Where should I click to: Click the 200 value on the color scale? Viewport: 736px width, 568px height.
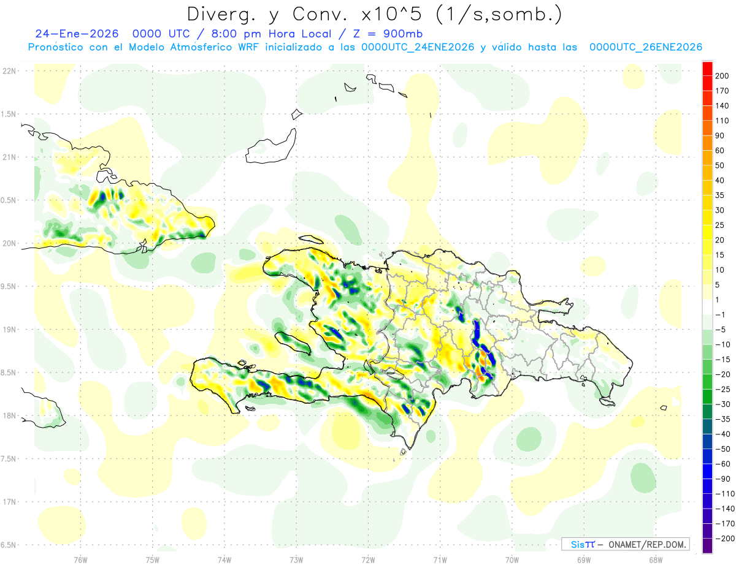pos(721,76)
